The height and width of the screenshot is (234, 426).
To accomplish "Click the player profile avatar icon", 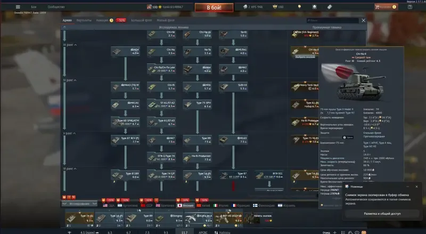I will pyautogui.click(x=149, y=7).
